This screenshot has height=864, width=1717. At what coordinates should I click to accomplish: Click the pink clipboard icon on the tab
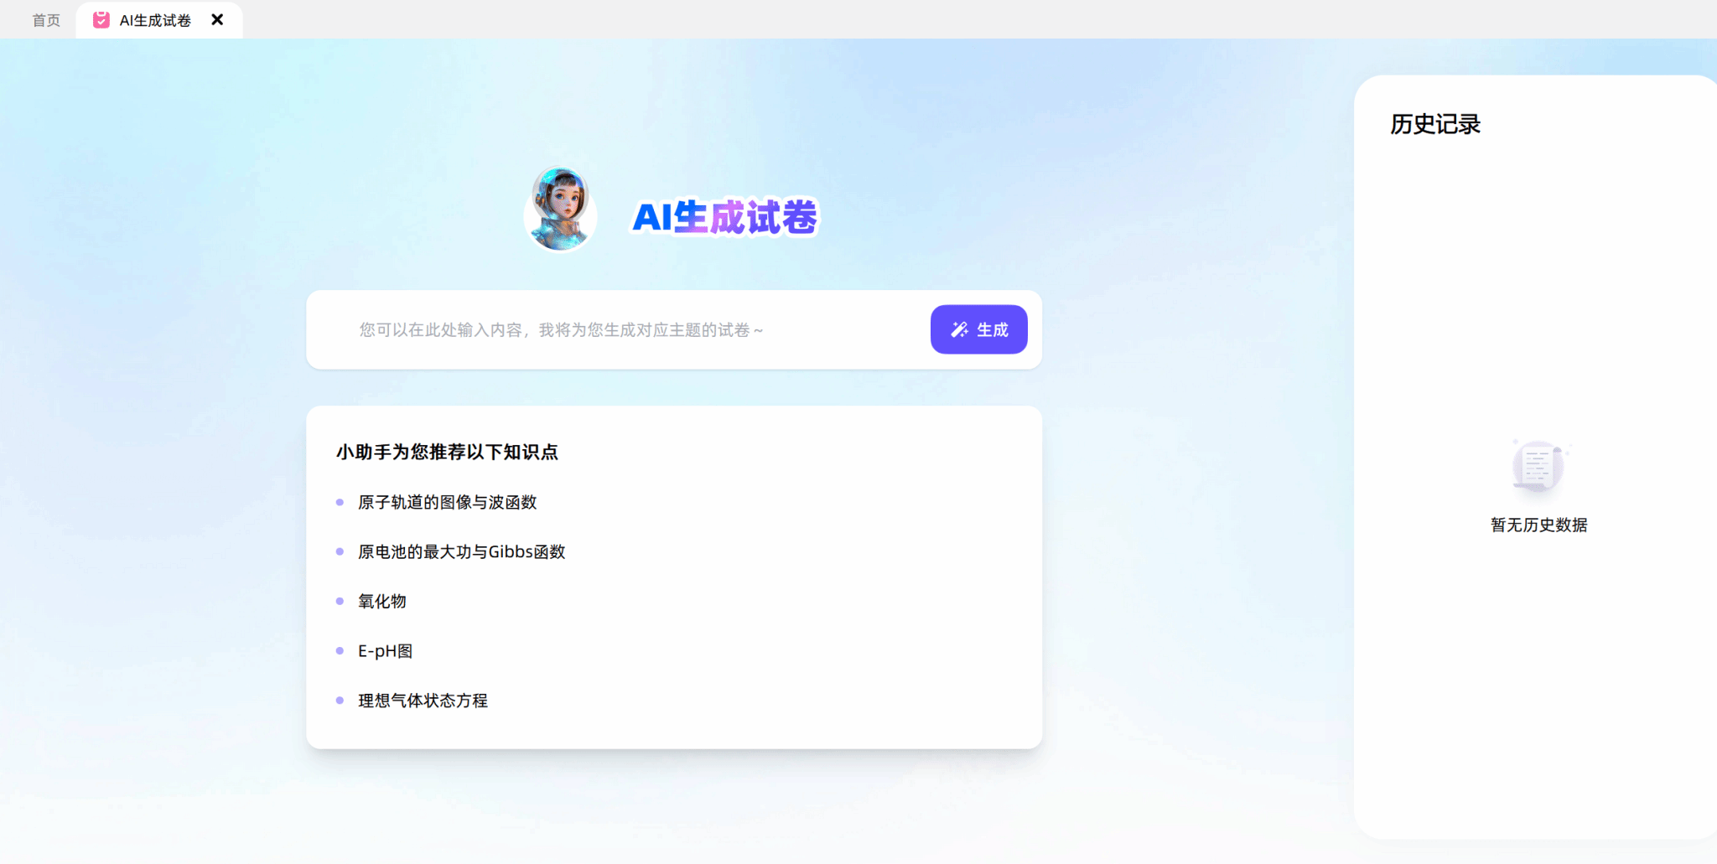(101, 20)
